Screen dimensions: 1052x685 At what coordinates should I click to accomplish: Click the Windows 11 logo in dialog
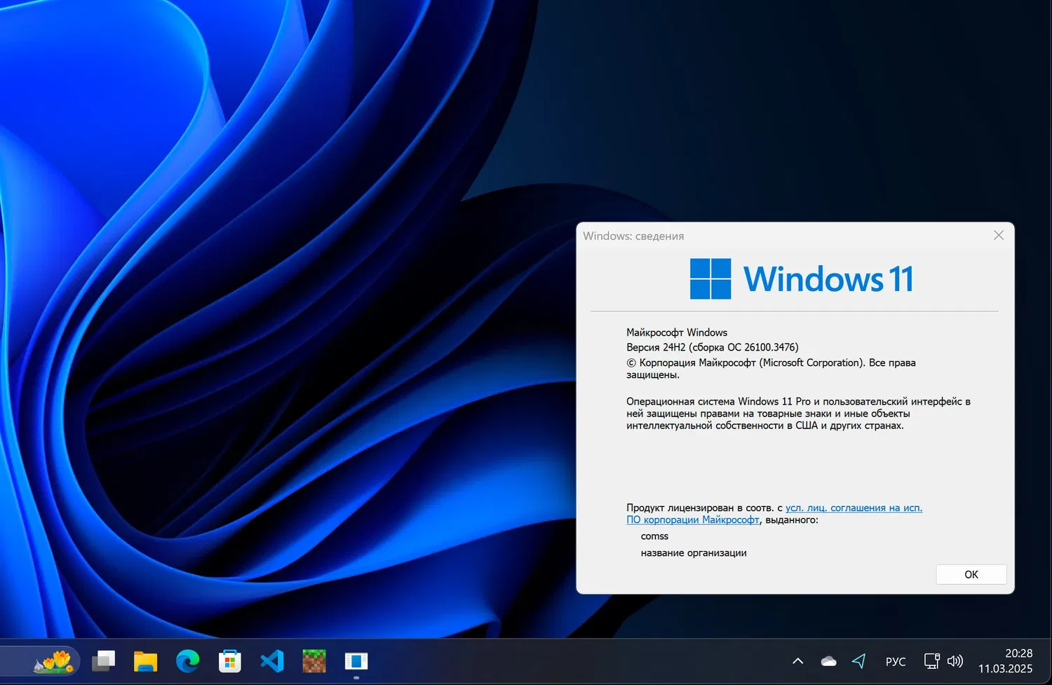pos(802,279)
